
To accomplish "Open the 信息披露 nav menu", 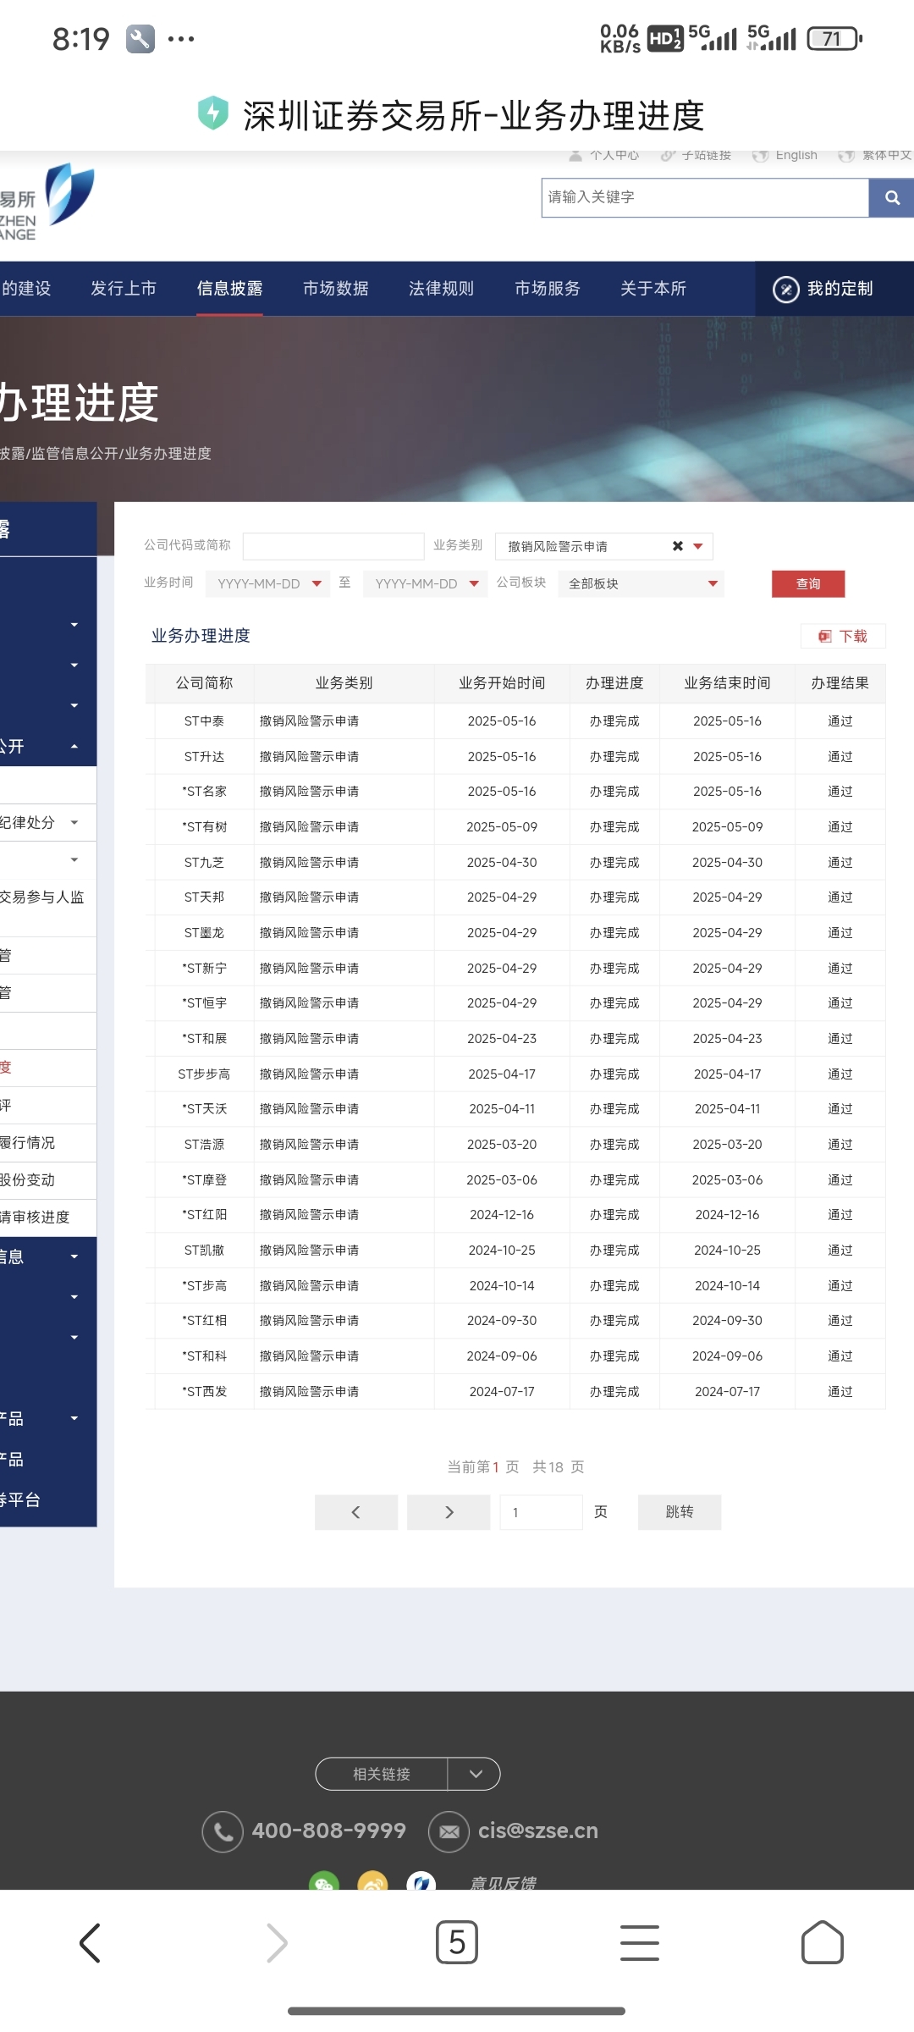I will [x=229, y=289].
